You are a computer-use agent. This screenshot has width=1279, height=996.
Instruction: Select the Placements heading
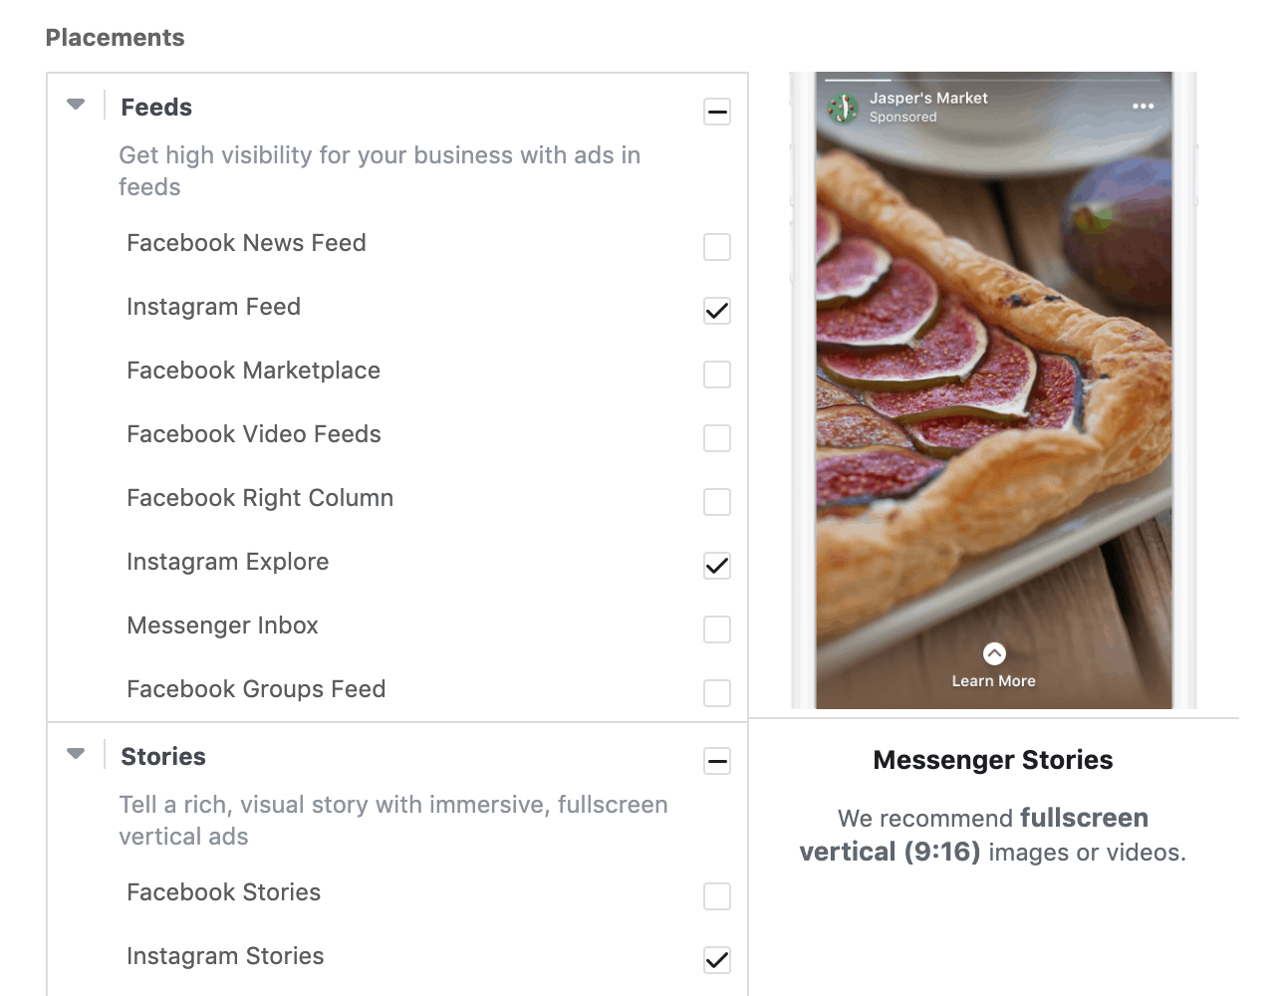point(115,37)
